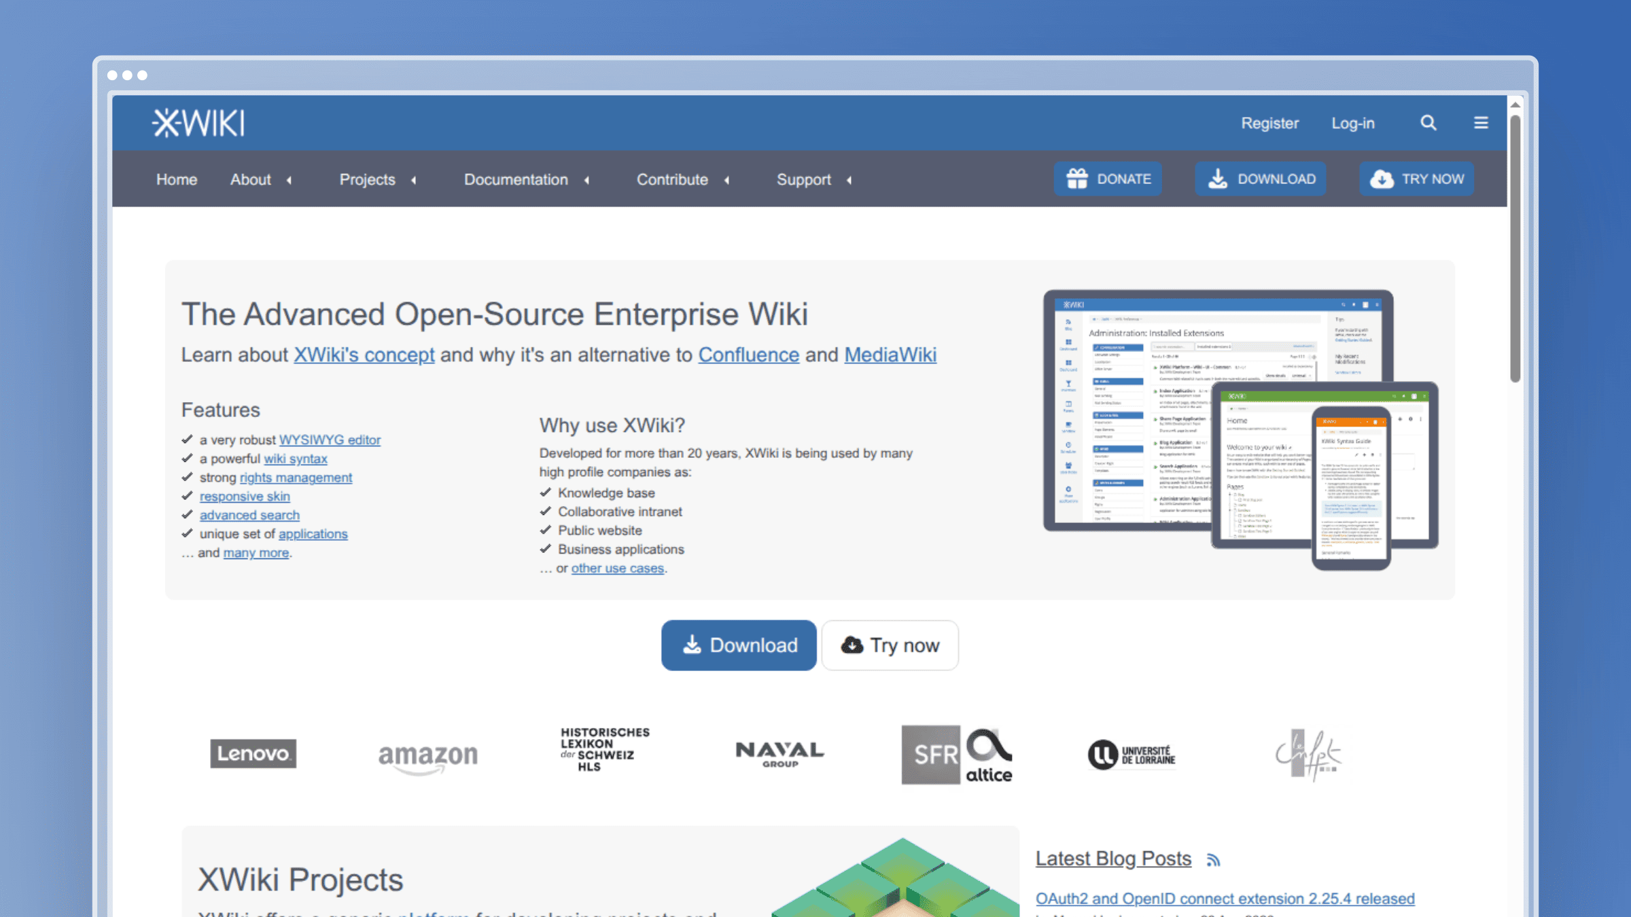Go to the Home menu item
This screenshot has height=917, width=1631.
point(177,180)
